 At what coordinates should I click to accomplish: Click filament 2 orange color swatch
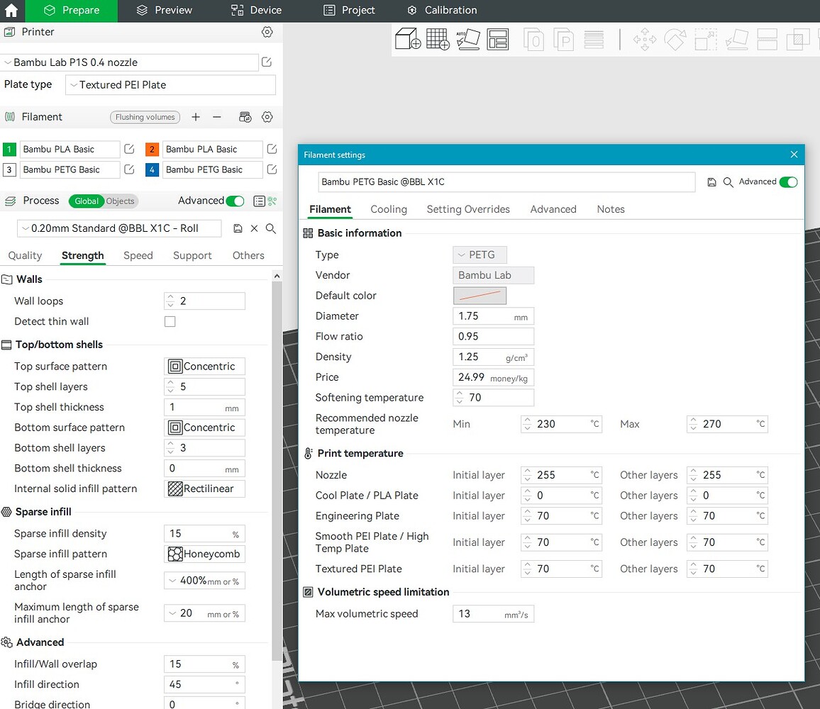(153, 149)
